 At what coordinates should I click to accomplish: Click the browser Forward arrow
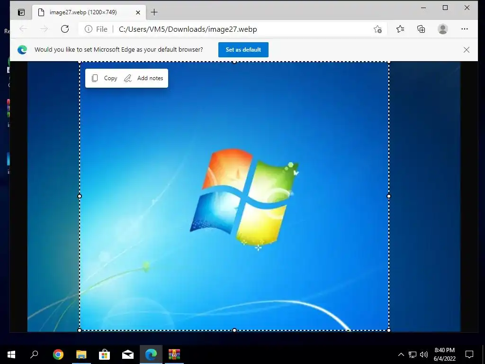tap(44, 29)
